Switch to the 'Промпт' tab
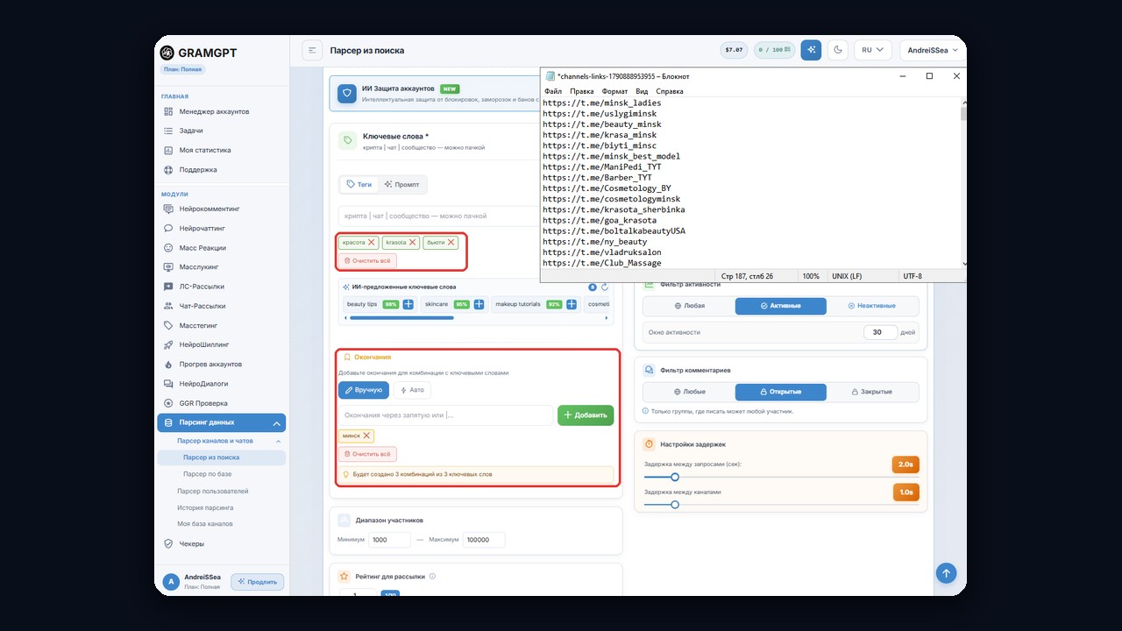This screenshot has width=1122, height=631. [402, 184]
